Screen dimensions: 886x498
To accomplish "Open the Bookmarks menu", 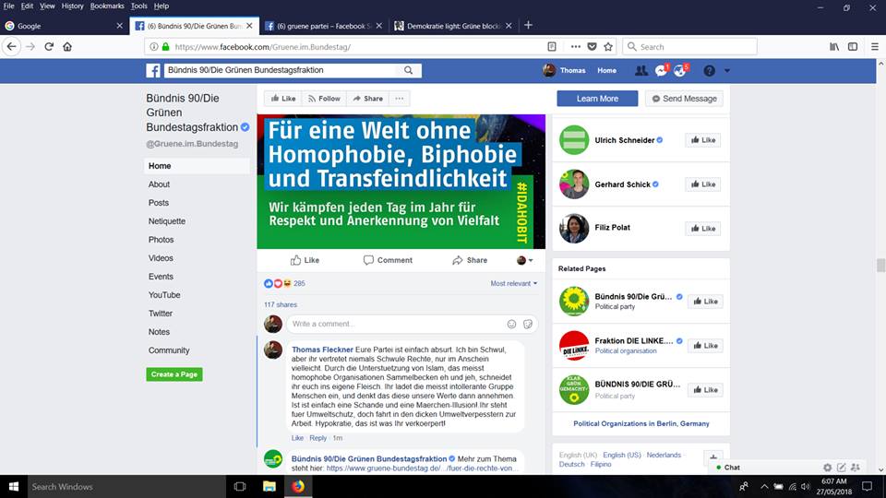I will point(107,6).
